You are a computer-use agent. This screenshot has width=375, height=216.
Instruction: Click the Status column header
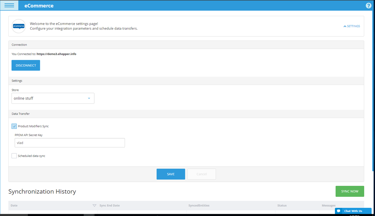click(282, 206)
